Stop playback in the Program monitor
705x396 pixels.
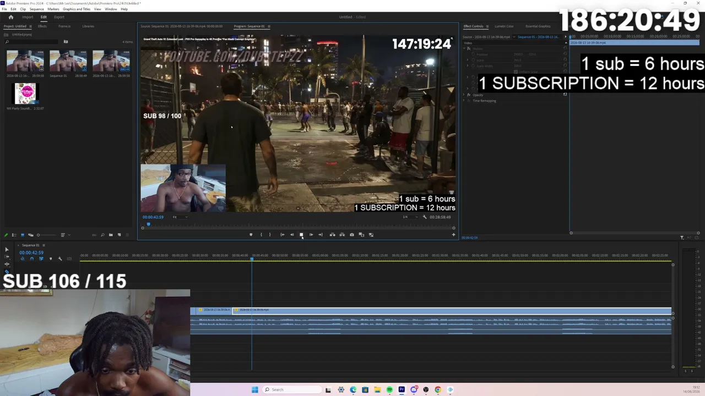pos(301,235)
